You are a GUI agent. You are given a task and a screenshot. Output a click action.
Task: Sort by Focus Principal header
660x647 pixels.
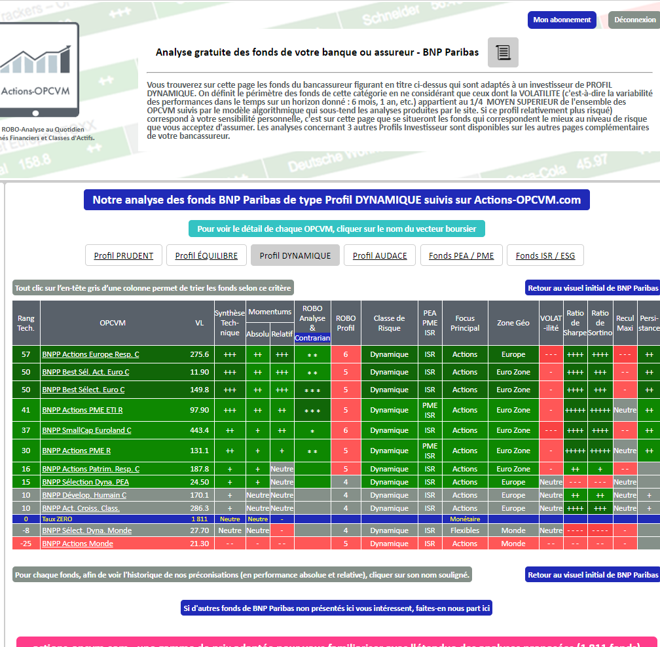tap(465, 323)
